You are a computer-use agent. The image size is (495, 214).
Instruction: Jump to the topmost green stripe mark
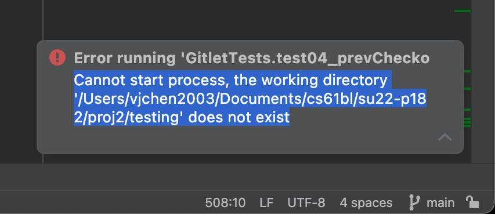463,11
